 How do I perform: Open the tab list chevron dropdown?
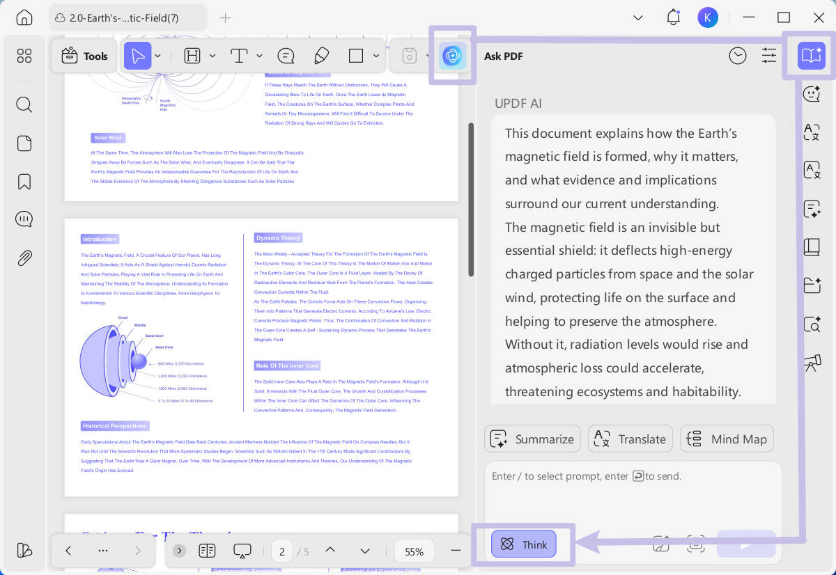(x=637, y=17)
